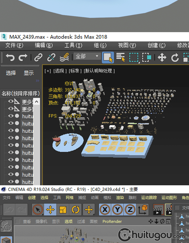
Task: Open the 文件 menu in Cinema 4D Object Manager
Action: [x=185, y=208]
